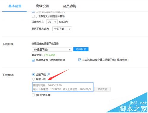148x113 pixels.
Task: Expand the F:\迅雷下载\ directory dropdown
Action: coord(52,50)
